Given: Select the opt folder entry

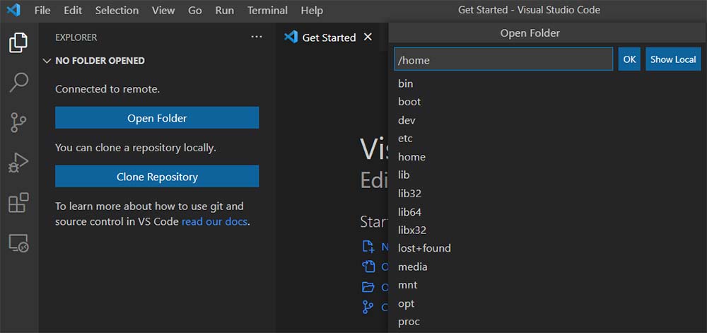Looking at the screenshot, I should coord(547,303).
